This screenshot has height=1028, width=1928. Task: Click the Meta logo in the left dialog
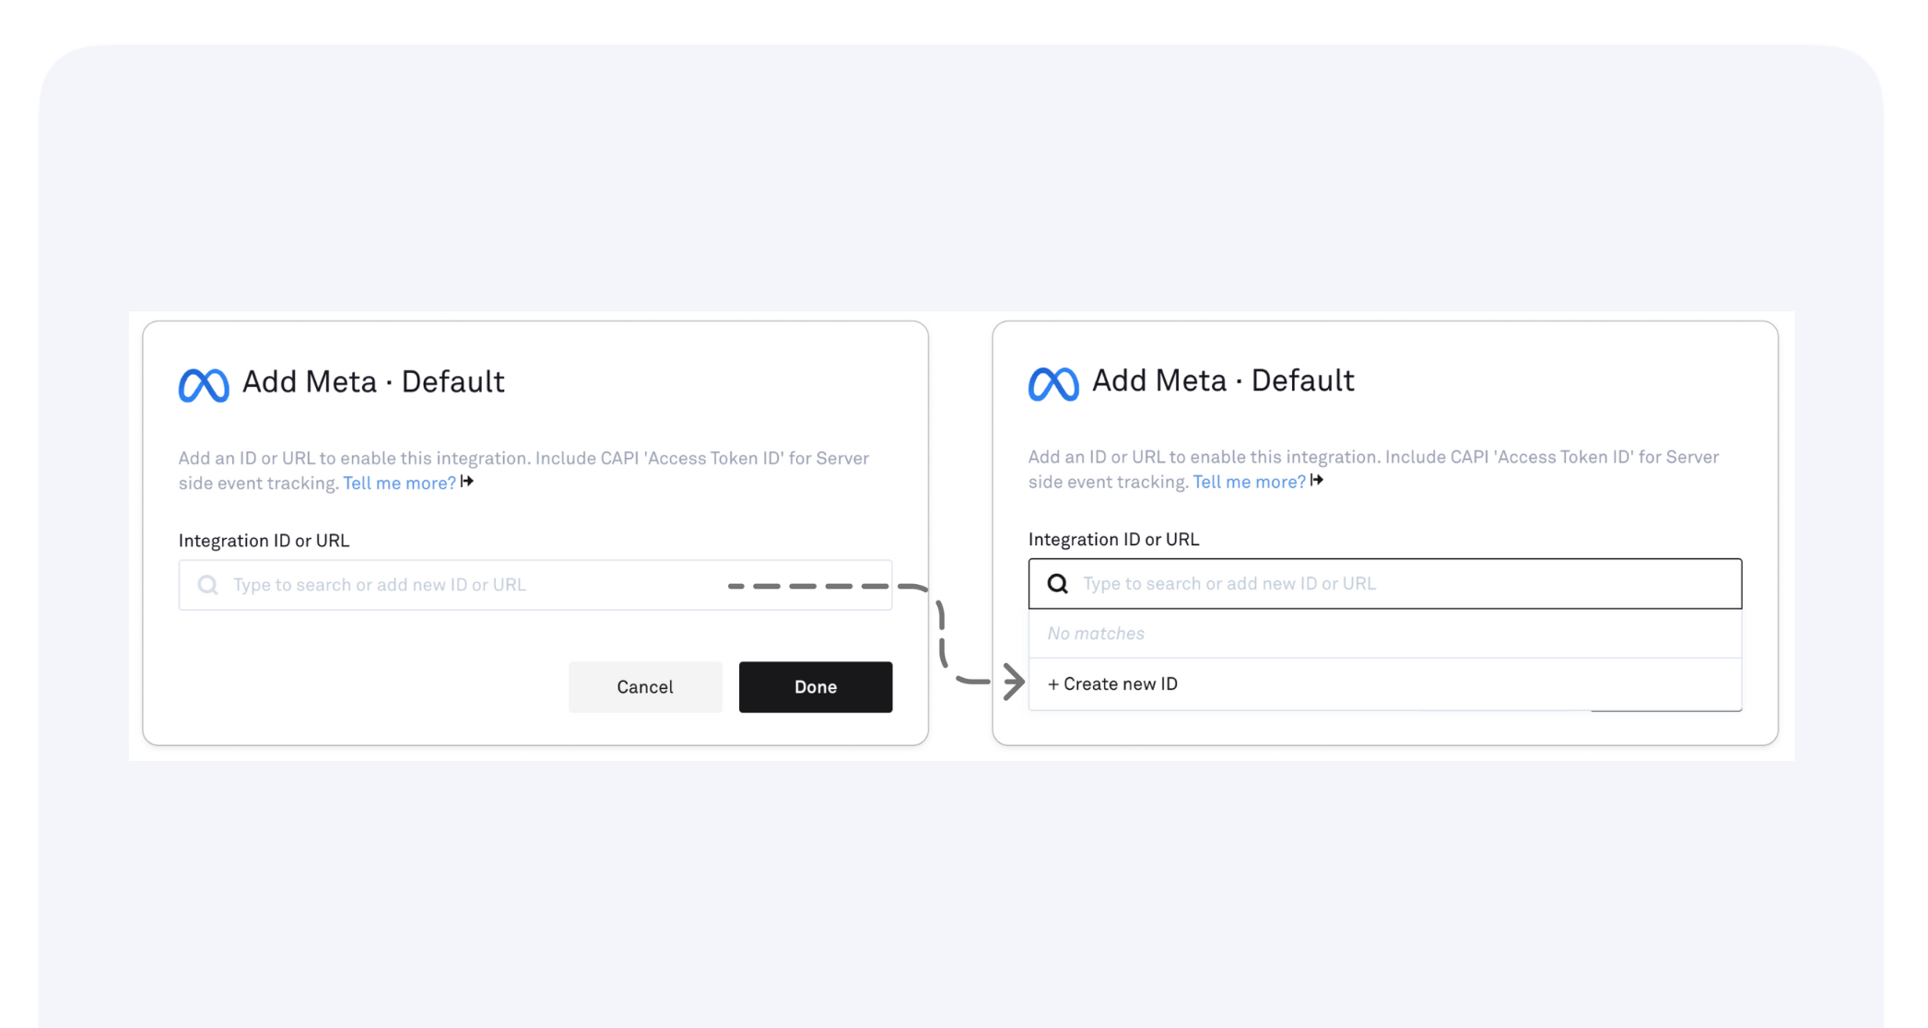coord(204,383)
